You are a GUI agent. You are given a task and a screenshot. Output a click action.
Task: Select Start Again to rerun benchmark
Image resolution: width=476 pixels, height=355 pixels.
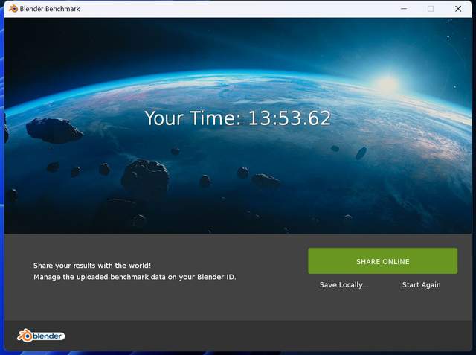click(421, 285)
